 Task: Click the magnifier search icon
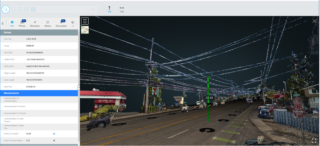pos(6,9)
